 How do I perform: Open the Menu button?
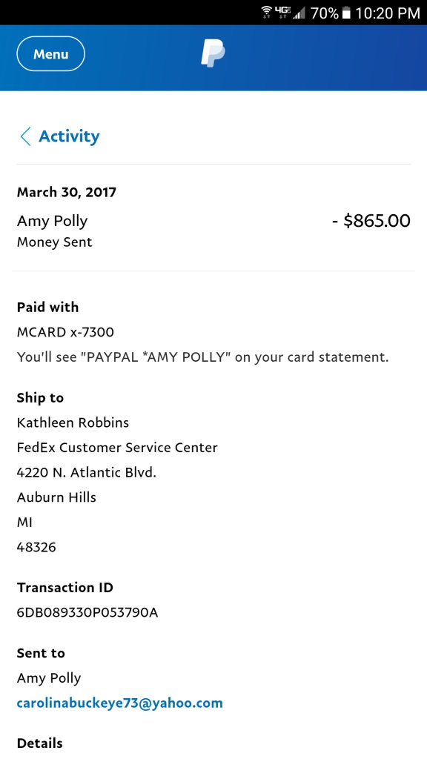coord(51,54)
